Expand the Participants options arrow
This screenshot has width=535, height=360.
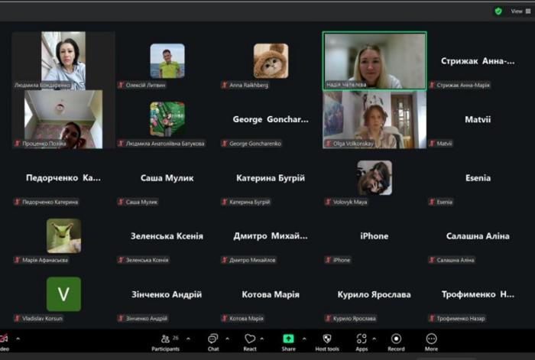pos(188,339)
